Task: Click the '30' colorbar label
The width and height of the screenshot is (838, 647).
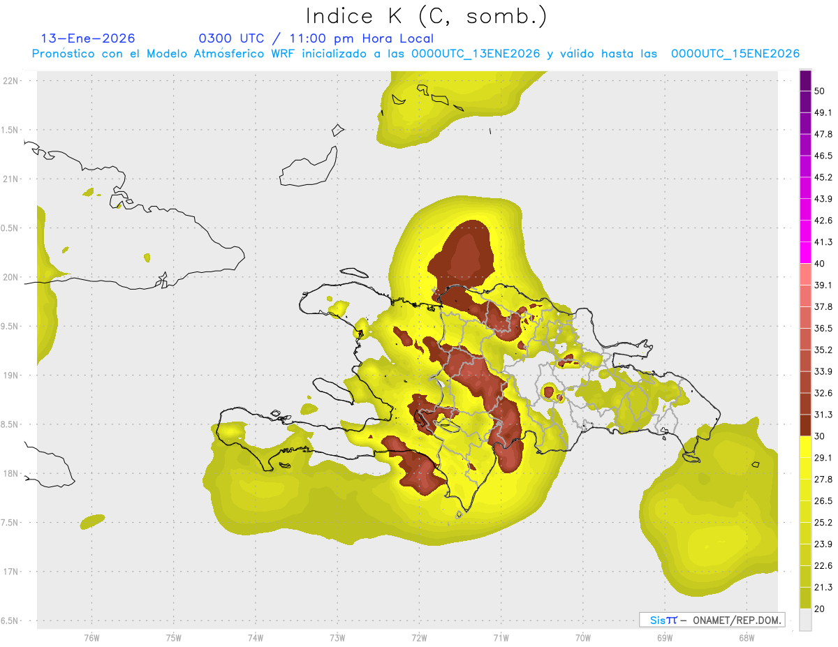Action: pos(820,436)
